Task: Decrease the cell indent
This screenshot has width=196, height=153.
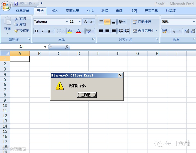Action: (121, 31)
